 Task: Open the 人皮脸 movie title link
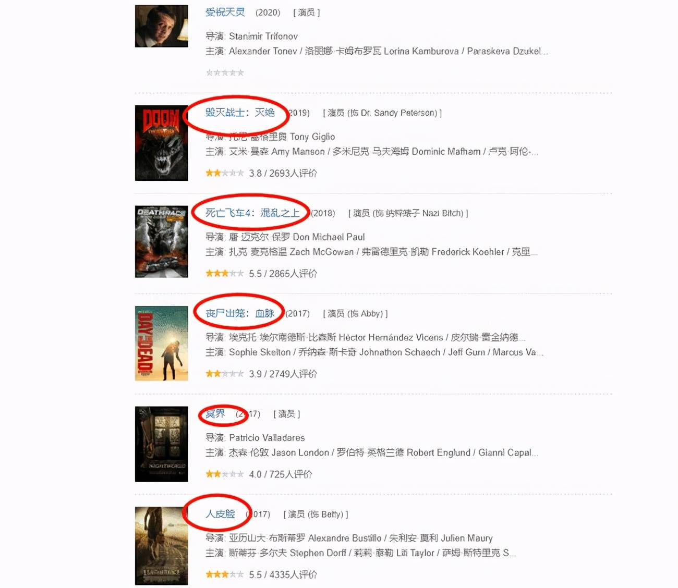click(x=220, y=514)
